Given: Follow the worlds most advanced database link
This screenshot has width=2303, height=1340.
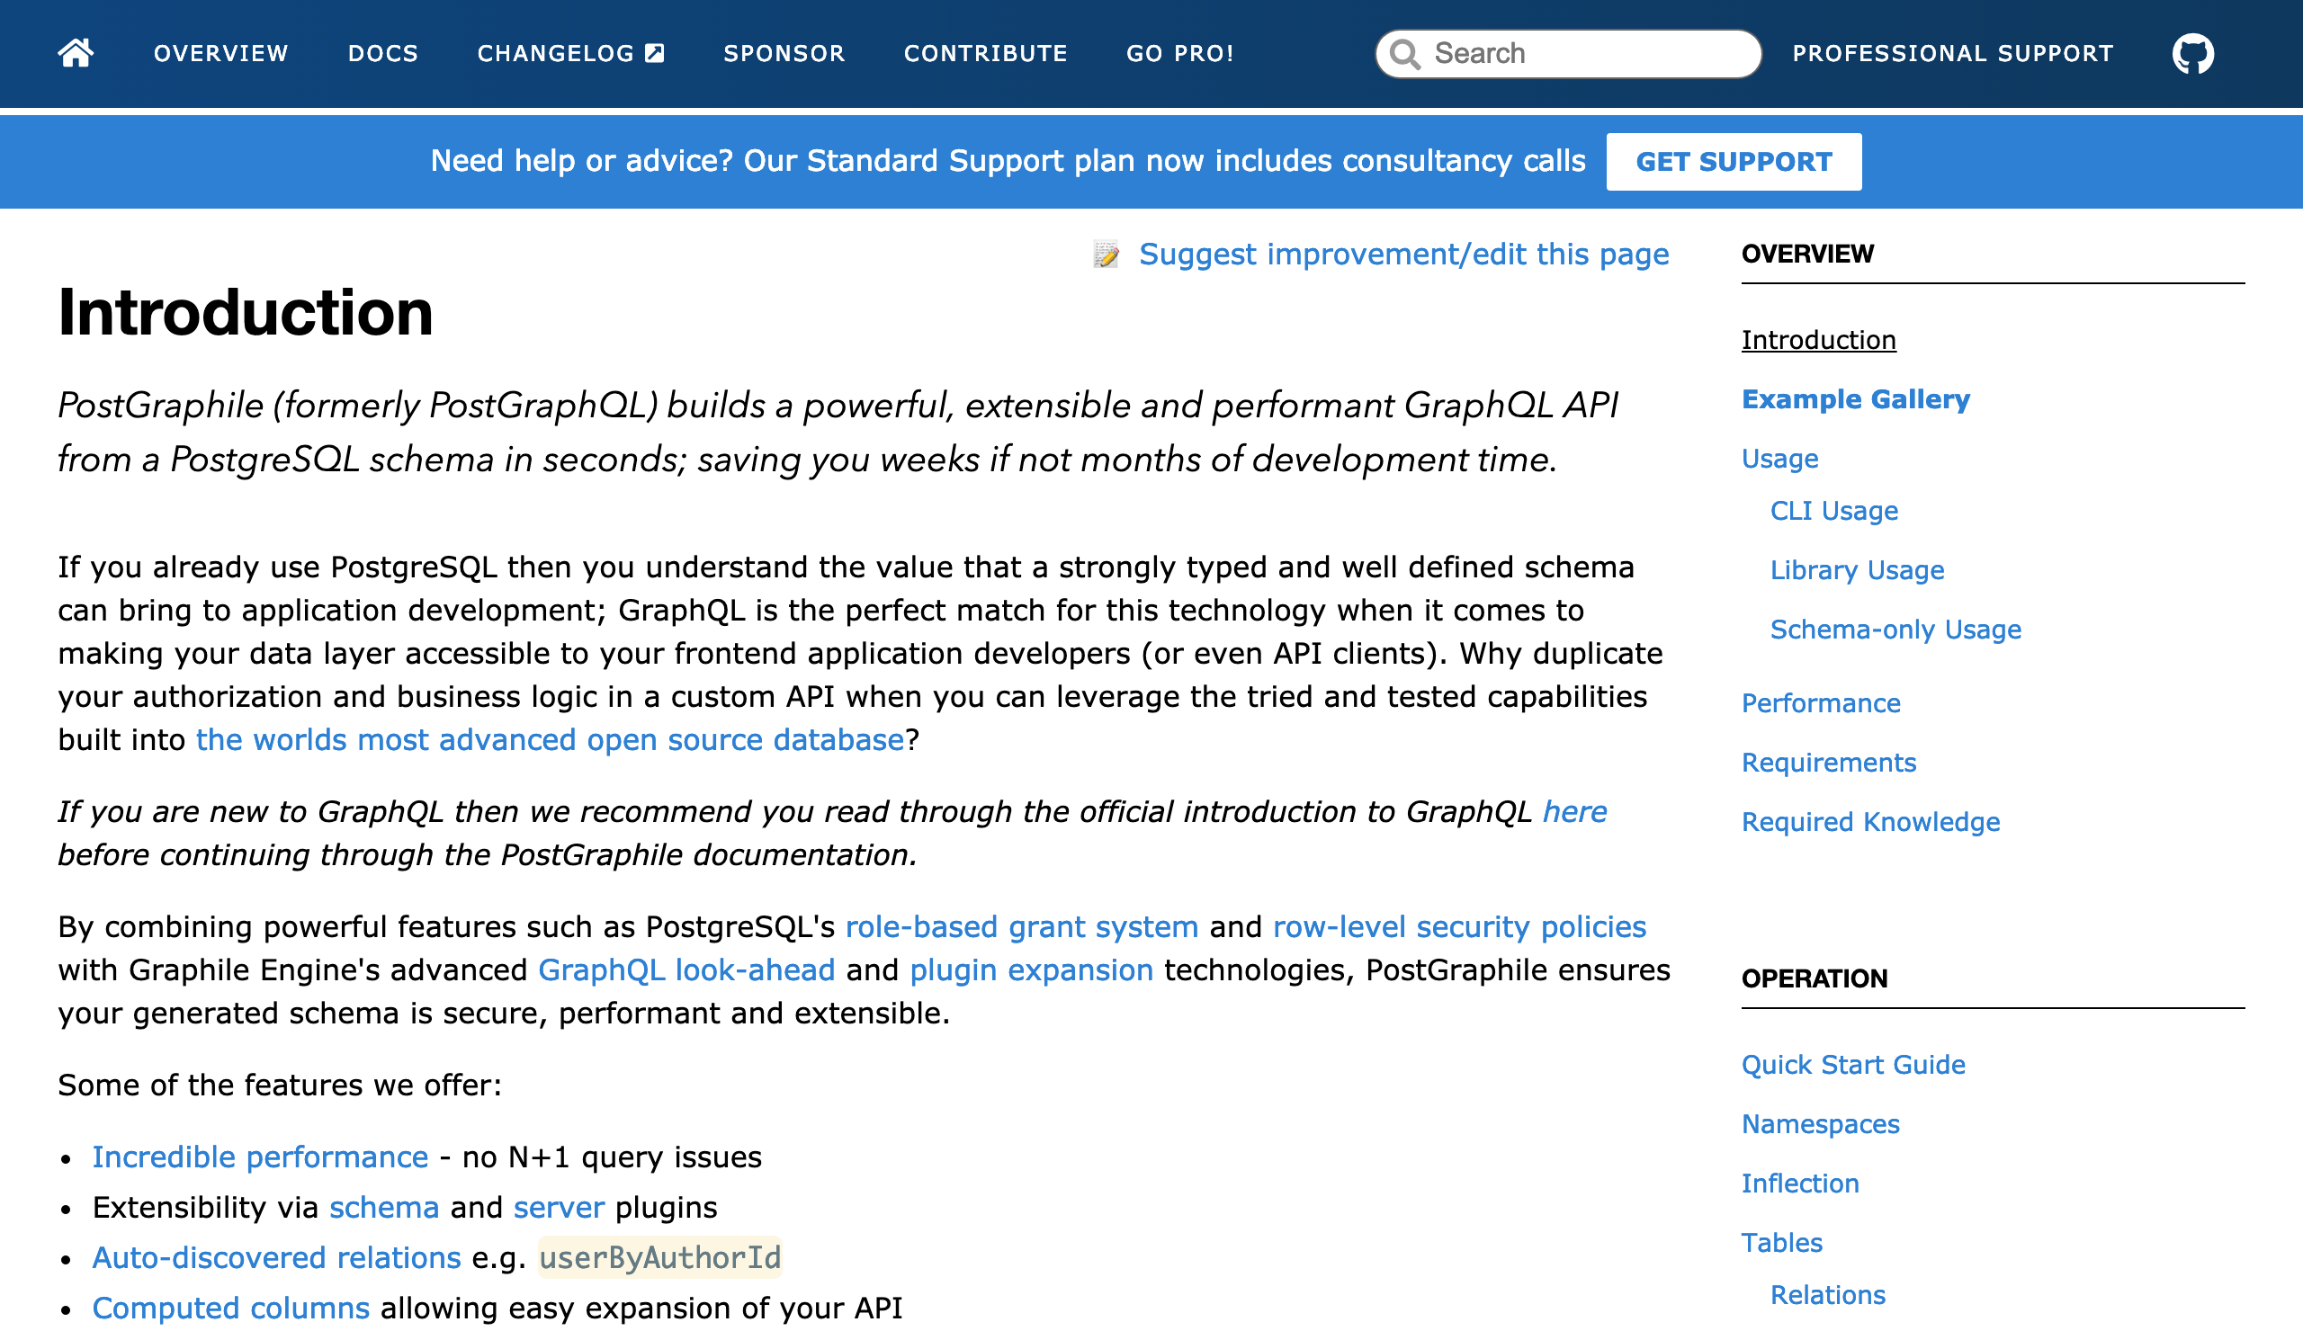Looking at the screenshot, I should 551,740.
